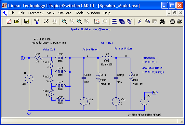Image resolution: width=185 pixels, height=125 pixels.
Task: Run simulation with the running man icon
Action: (47, 21)
